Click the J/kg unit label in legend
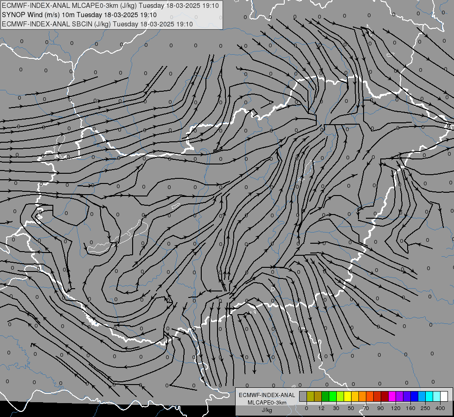Viewport: 454px width, 417px height. [x=267, y=410]
